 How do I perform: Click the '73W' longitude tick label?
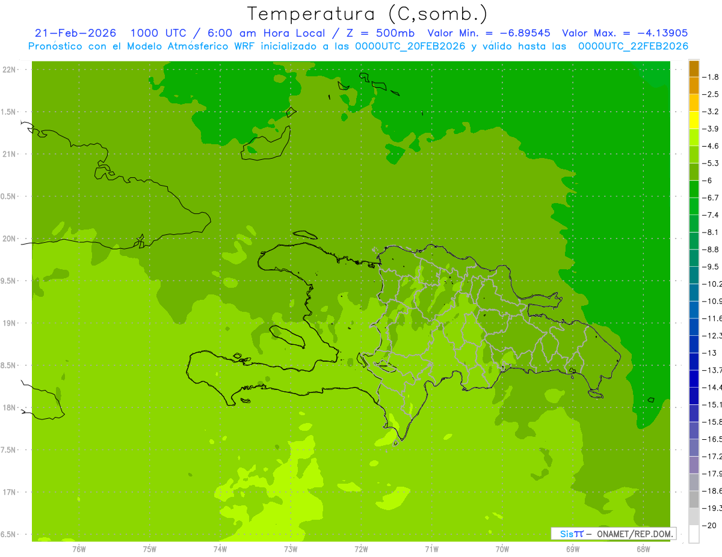(x=291, y=548)
